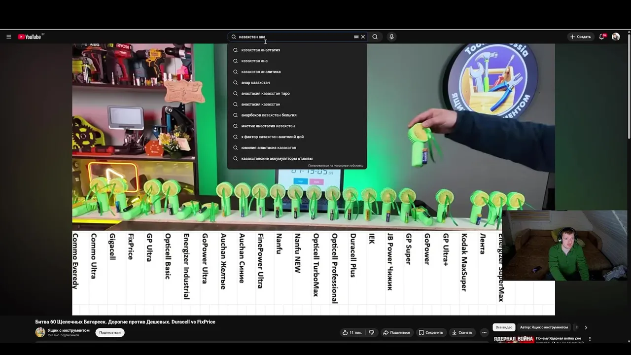The width and height of the screenshot is (631, 355).
Task: Open the Создать (Create) button
Action: pyautogui.click(x=580, y=37)
